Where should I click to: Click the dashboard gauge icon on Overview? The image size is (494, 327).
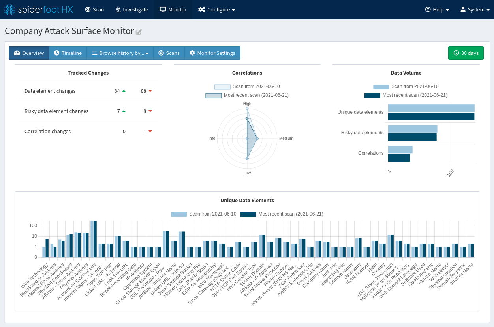coord(17,53)
